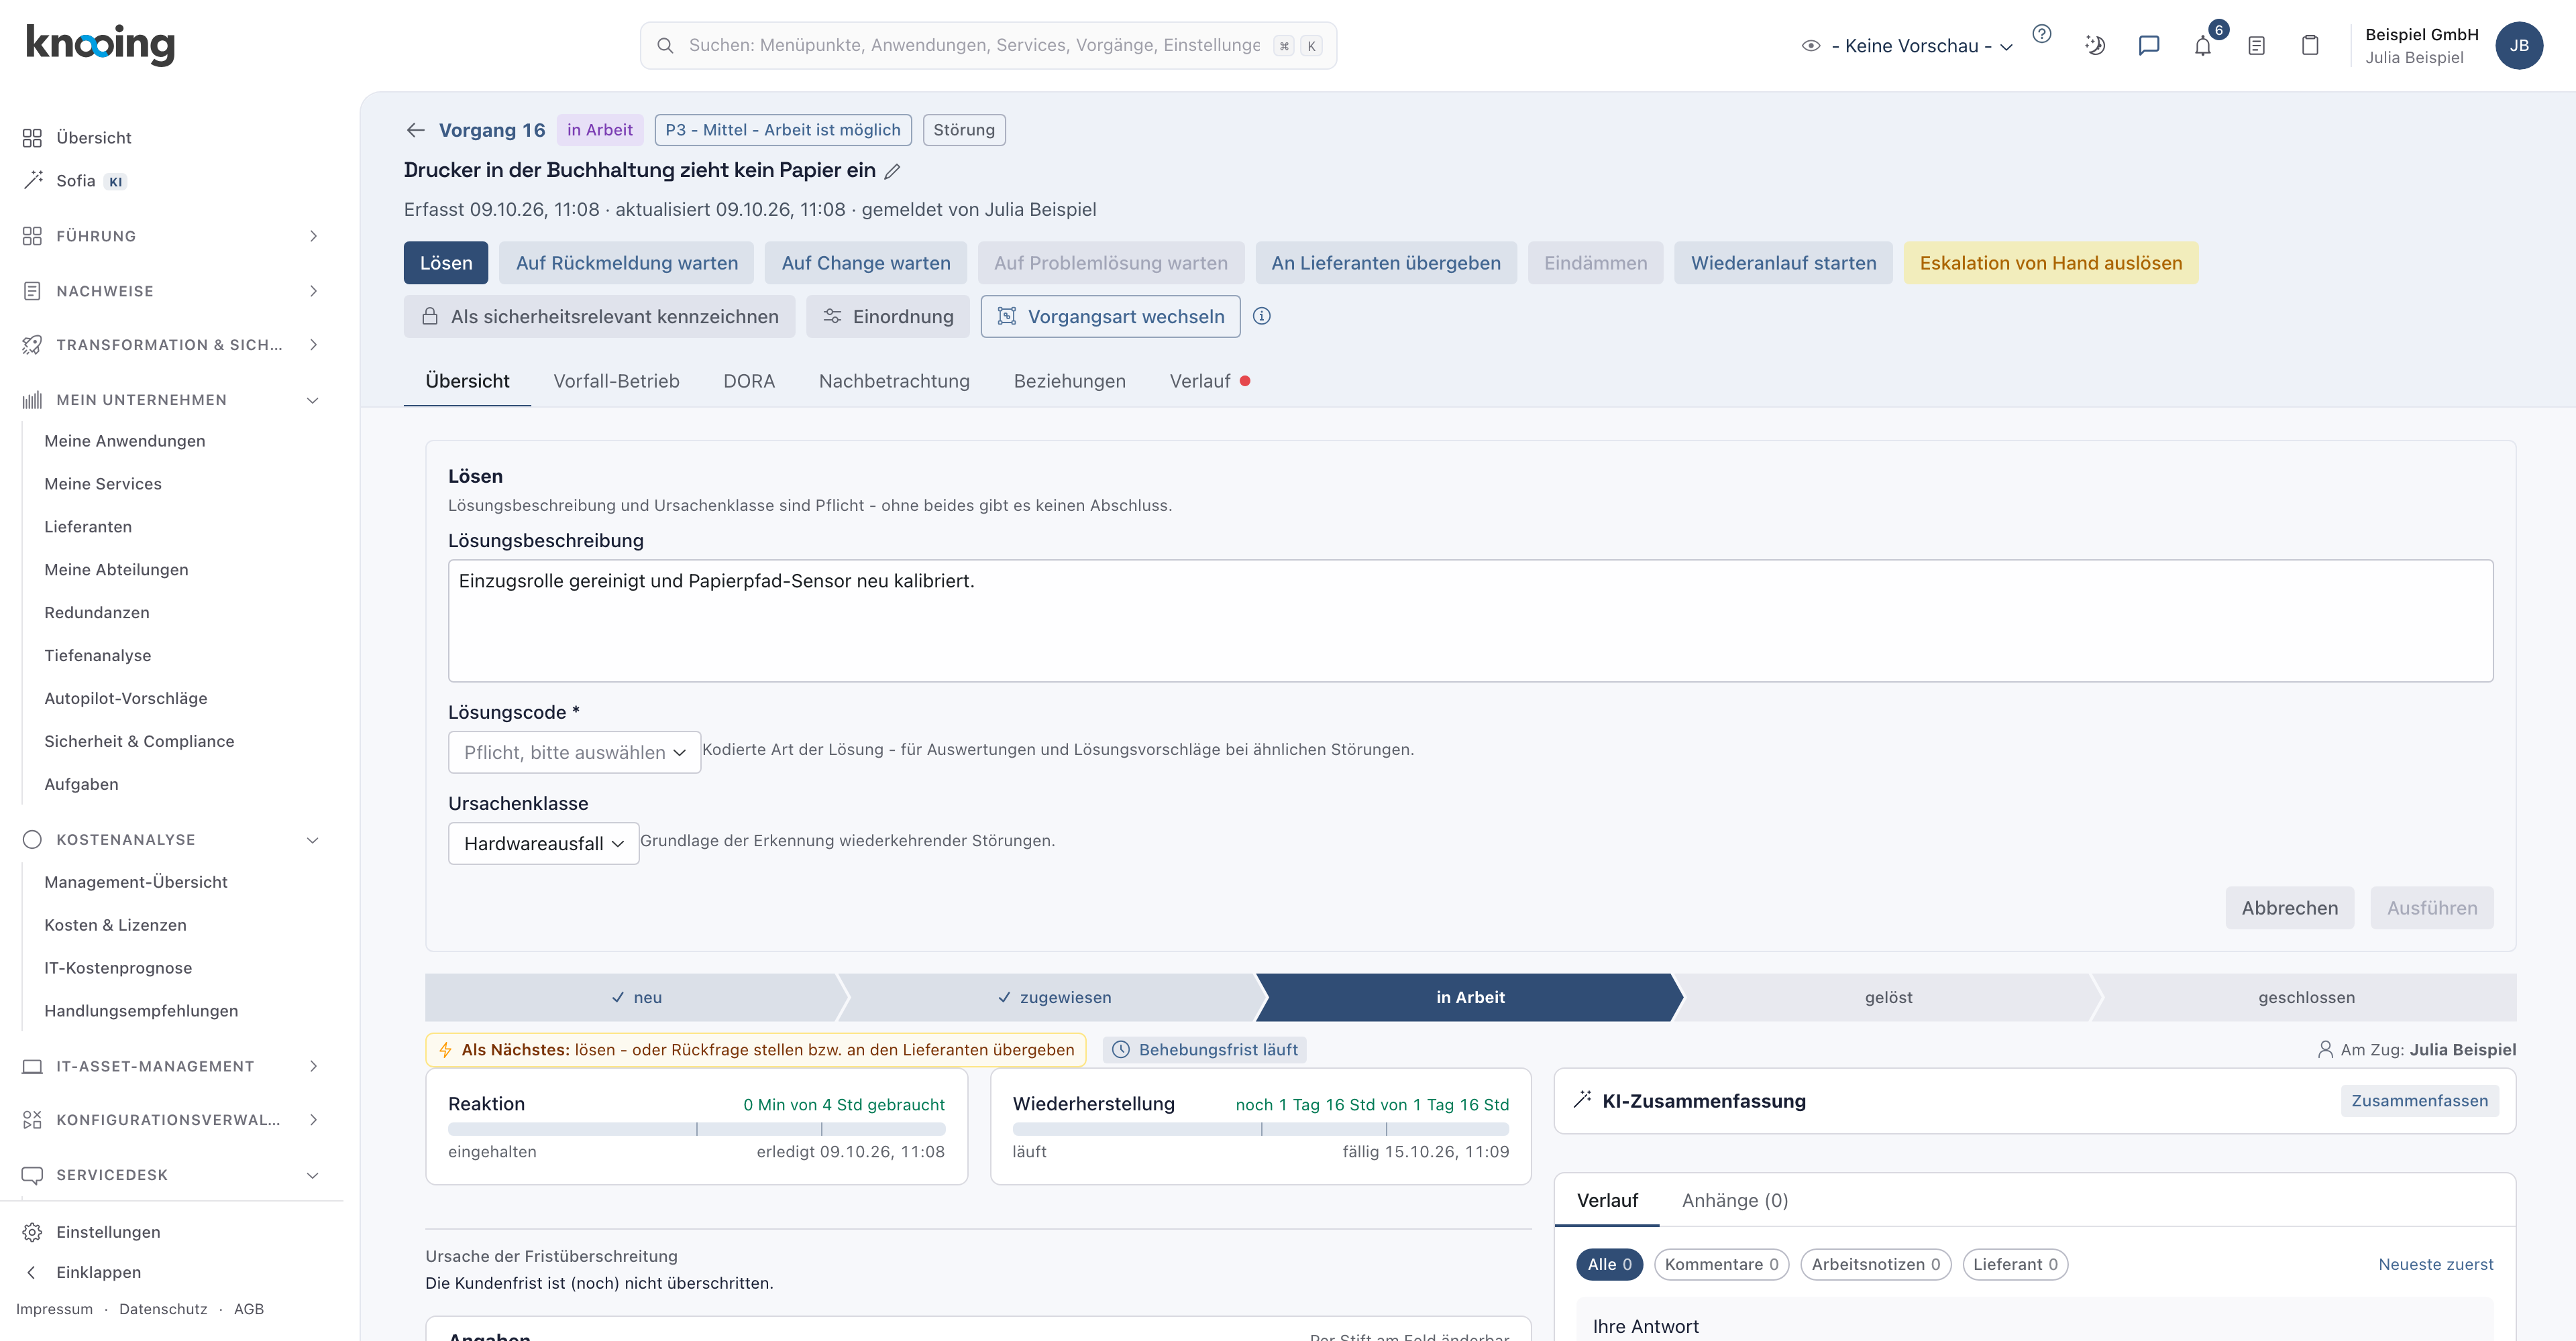Select the Alle 0 filter chip
Viewport: 2576px width, 1341px height.
1609,1264
